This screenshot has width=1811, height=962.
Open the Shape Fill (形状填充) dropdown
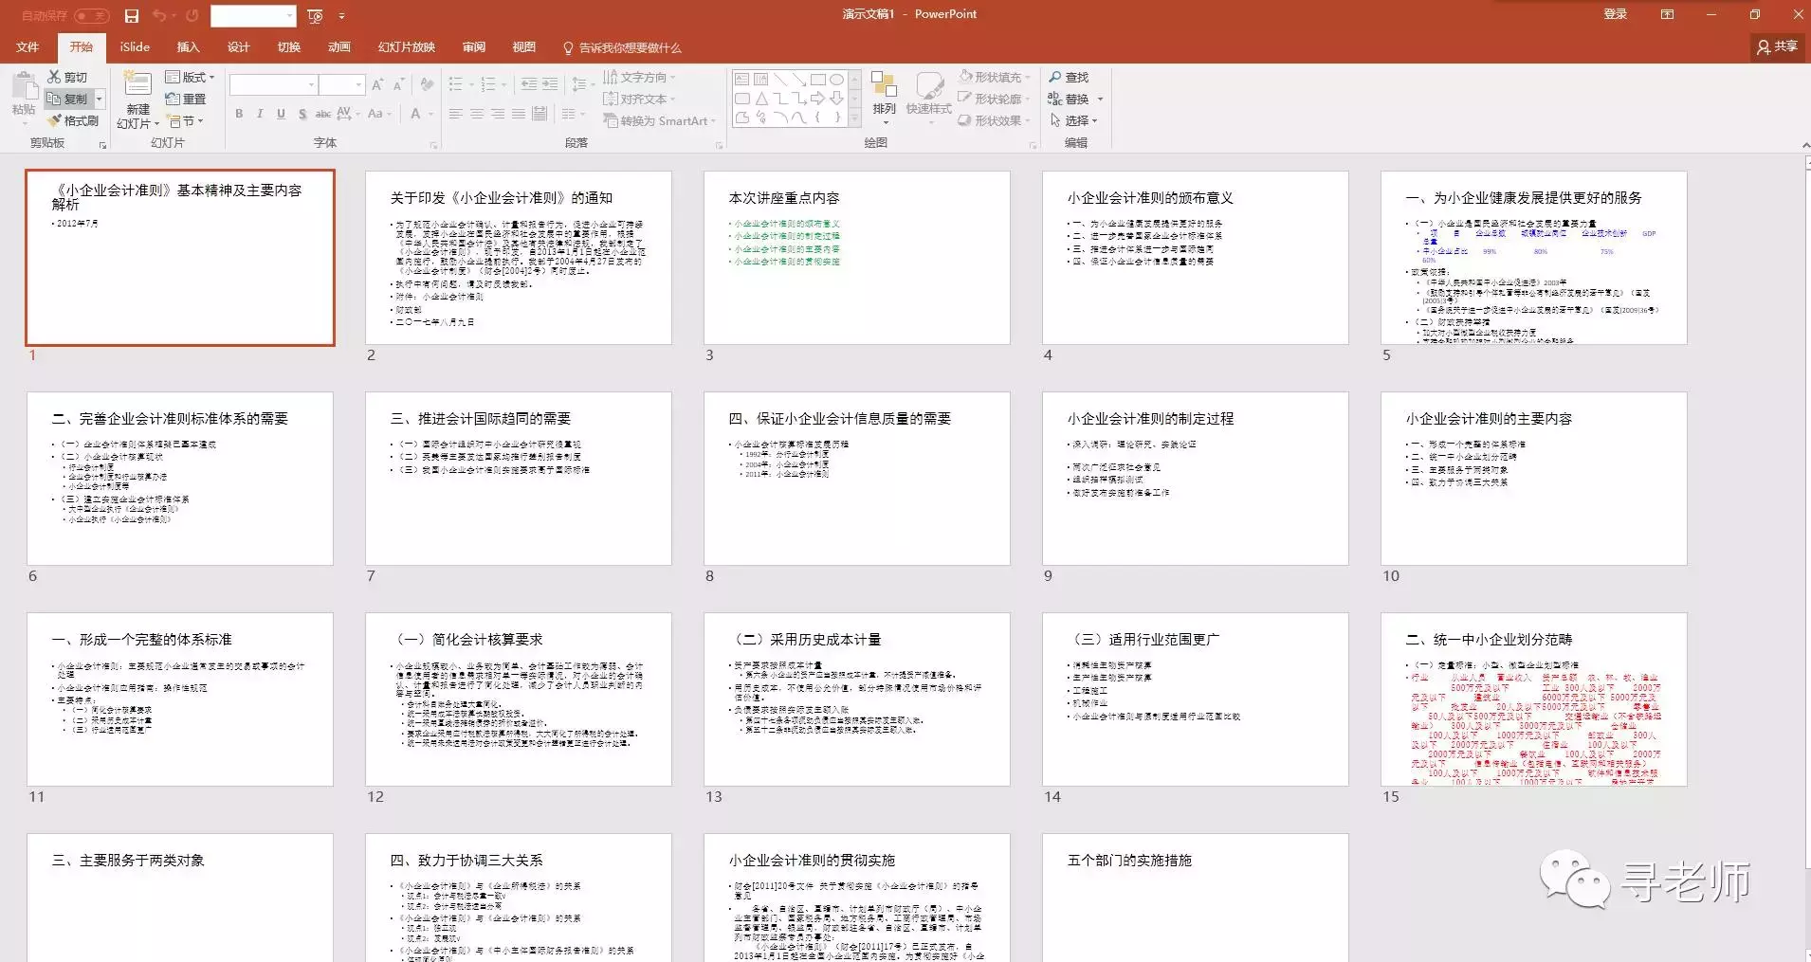[995, 77]
